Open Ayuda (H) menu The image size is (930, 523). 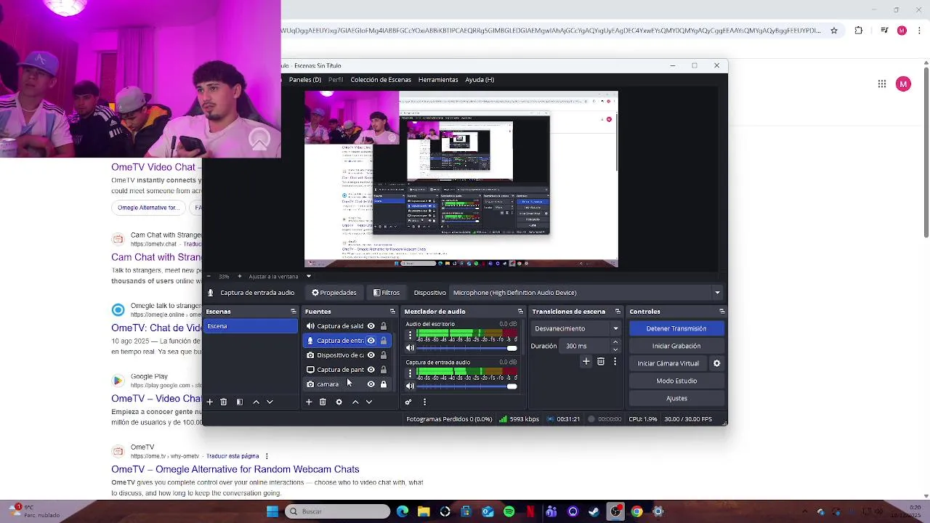[x=480, y=80]
